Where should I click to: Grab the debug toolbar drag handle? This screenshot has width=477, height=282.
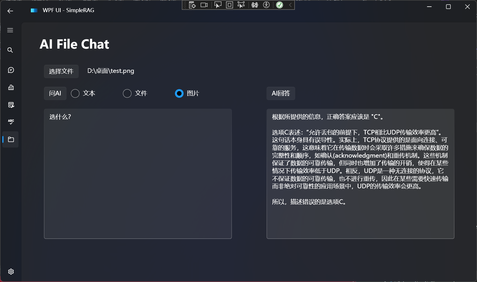point(185,5)
